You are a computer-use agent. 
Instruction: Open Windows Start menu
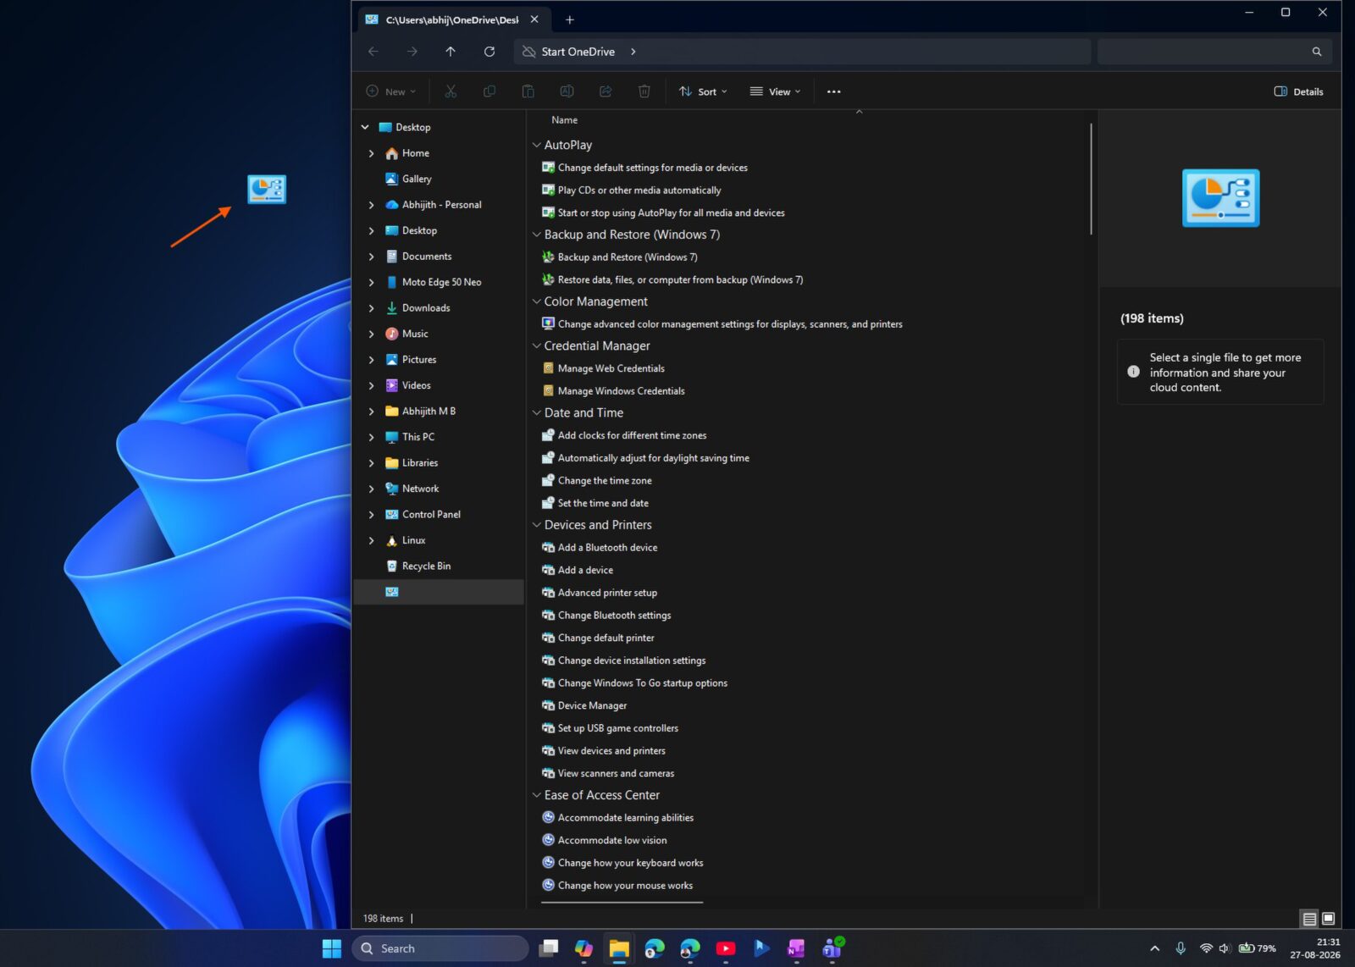(332, 948)
